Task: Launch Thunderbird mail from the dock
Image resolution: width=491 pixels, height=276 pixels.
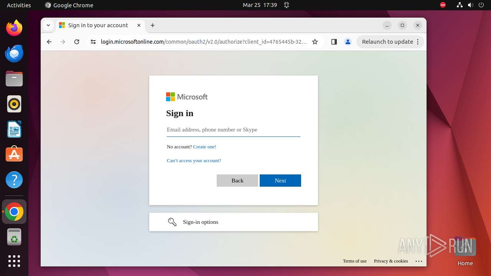Action: coord(14,53)
